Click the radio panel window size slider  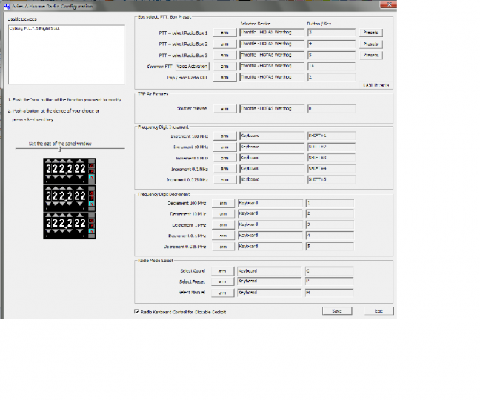coord(60,149)
